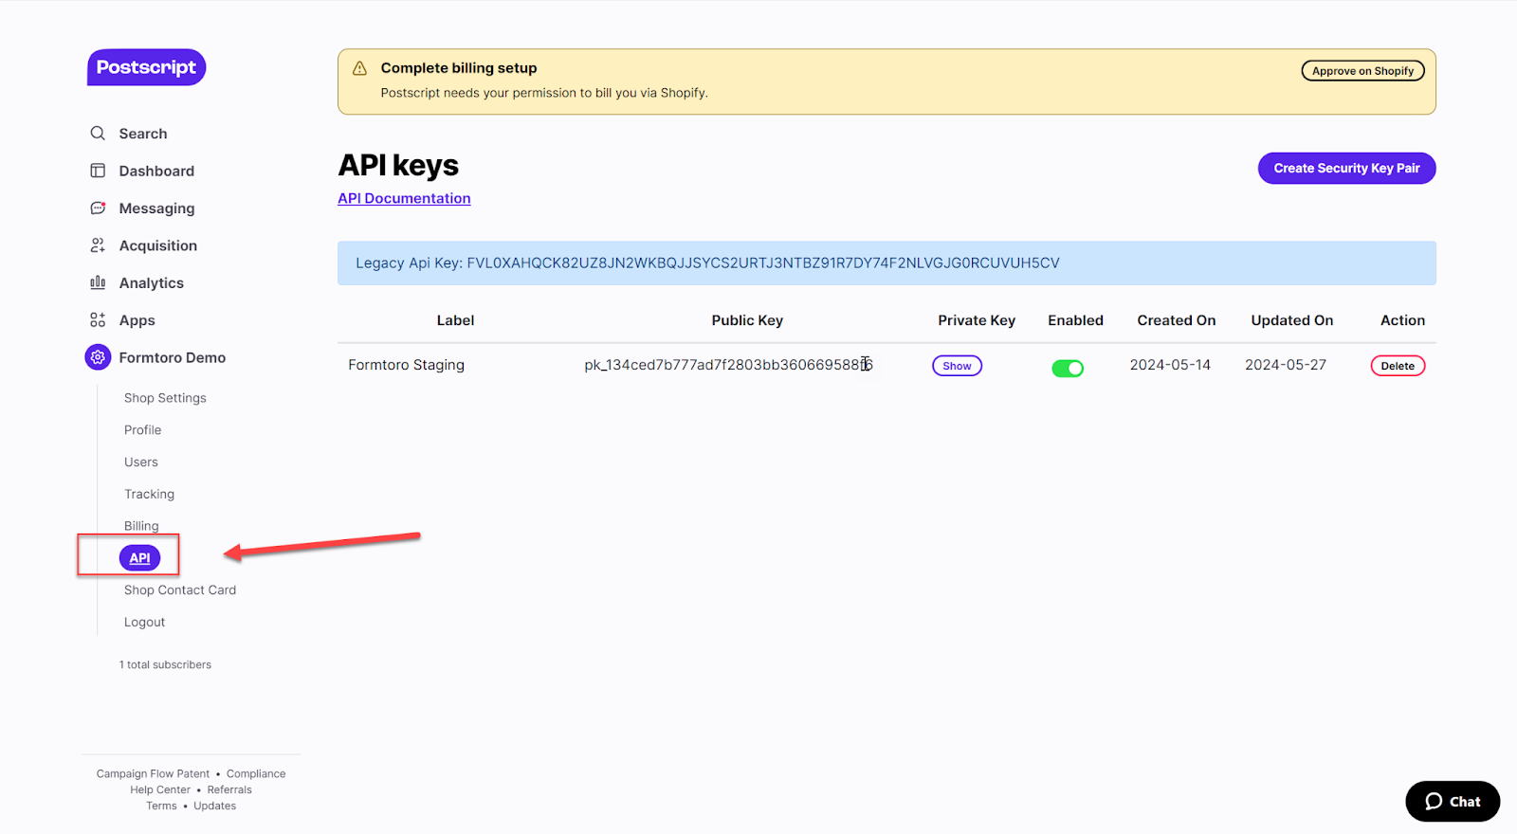The height and width of the screenshot is (834, 1517).
Task: Open Shop Settings
Action: 165,398
